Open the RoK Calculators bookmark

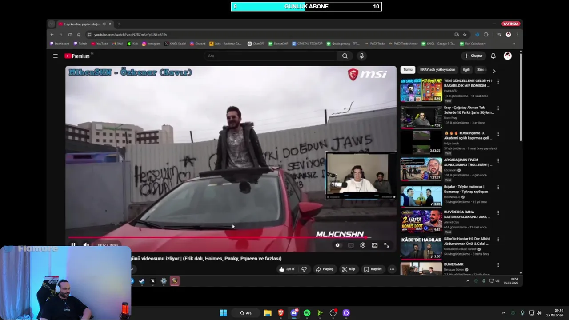coord(473,44)
